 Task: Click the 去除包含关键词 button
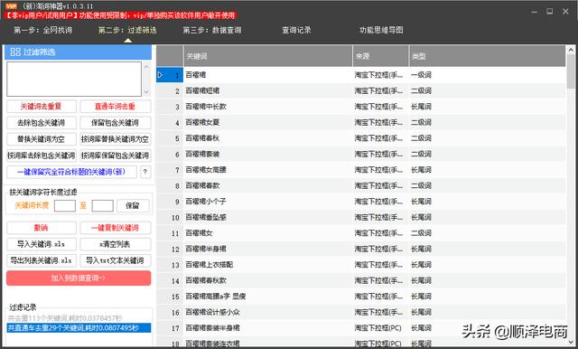point(42,123)
